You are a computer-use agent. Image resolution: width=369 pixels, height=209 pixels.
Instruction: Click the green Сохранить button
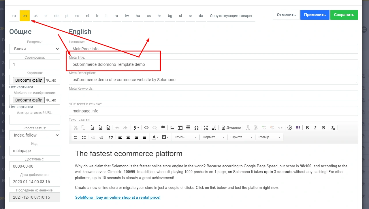click(344, 15)
